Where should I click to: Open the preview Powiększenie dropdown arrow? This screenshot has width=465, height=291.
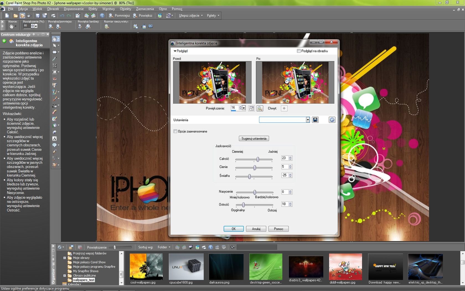[244, 108]
